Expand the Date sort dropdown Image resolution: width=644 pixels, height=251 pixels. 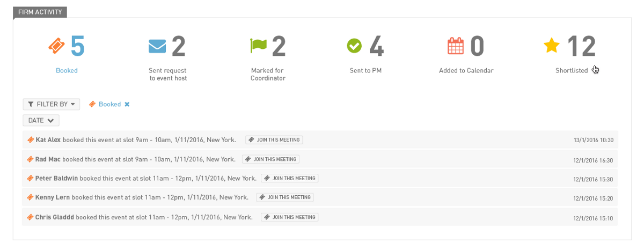coord(41,121)
